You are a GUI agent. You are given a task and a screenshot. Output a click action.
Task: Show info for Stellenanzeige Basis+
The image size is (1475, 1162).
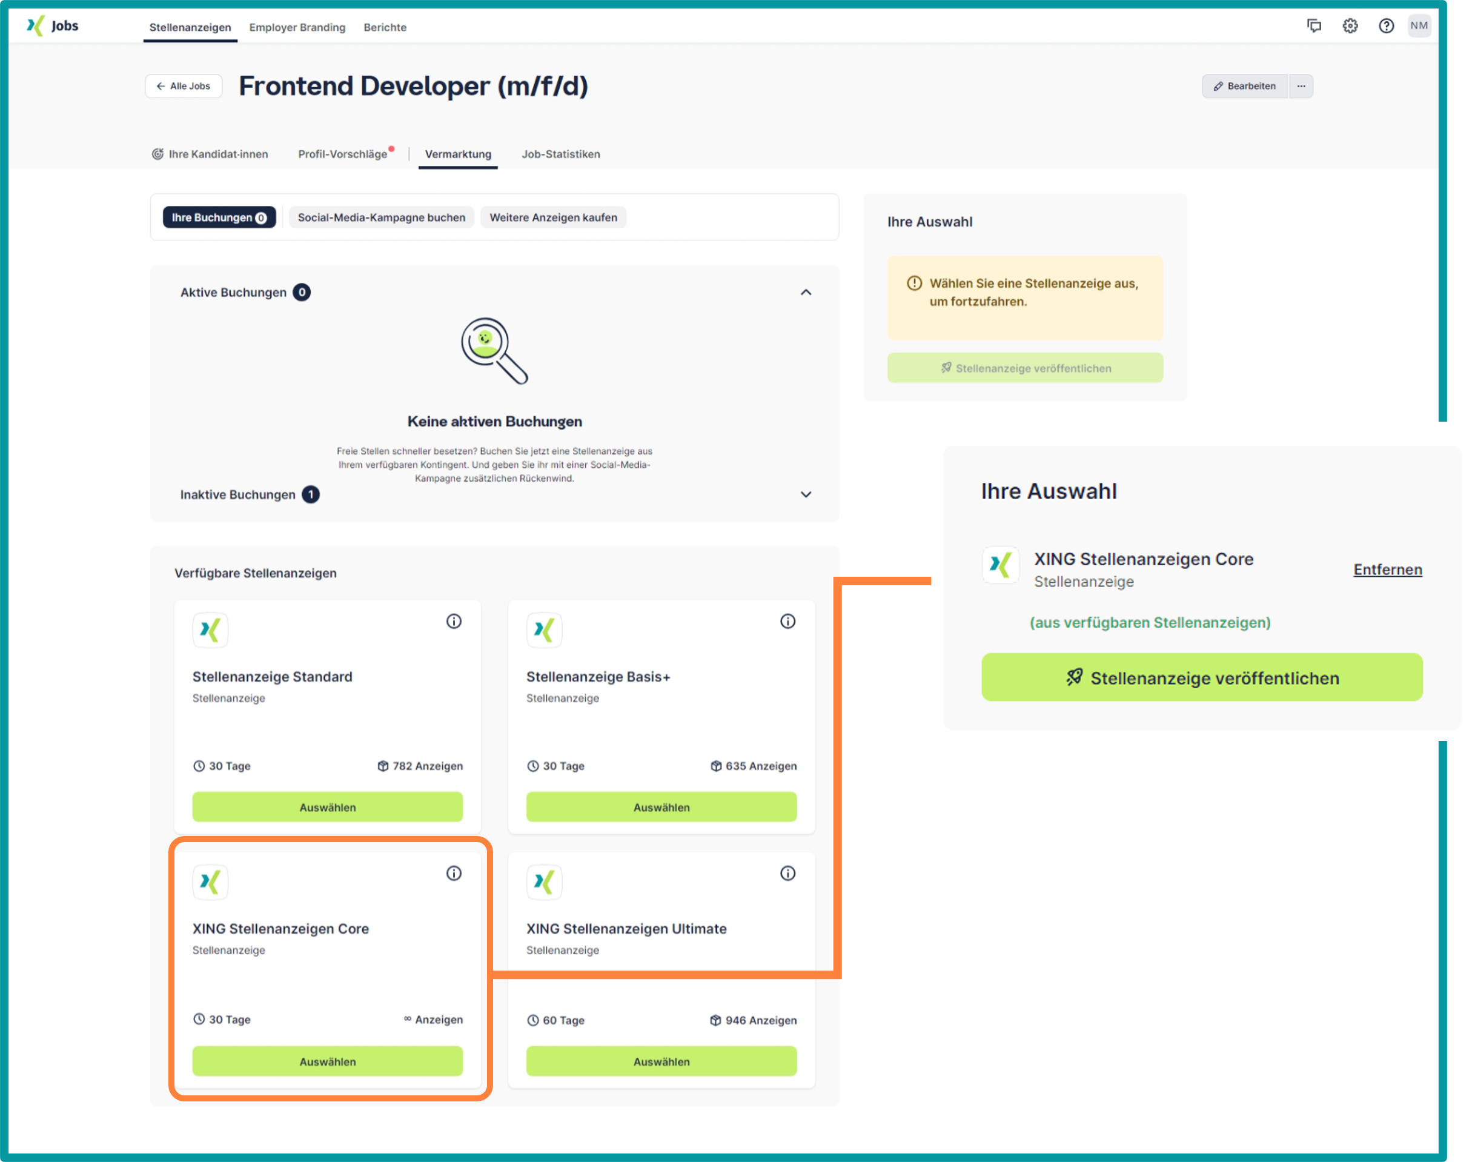(787, 621)
